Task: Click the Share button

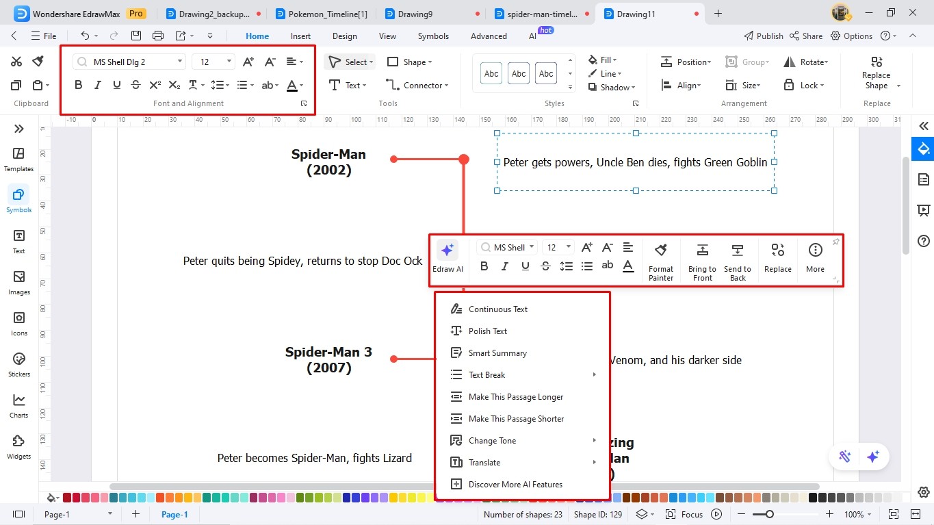Action: click(806, 36)
